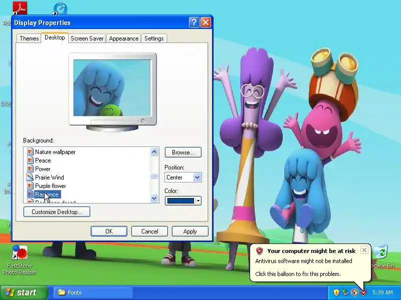Click the Browse... button

(183, 152)
